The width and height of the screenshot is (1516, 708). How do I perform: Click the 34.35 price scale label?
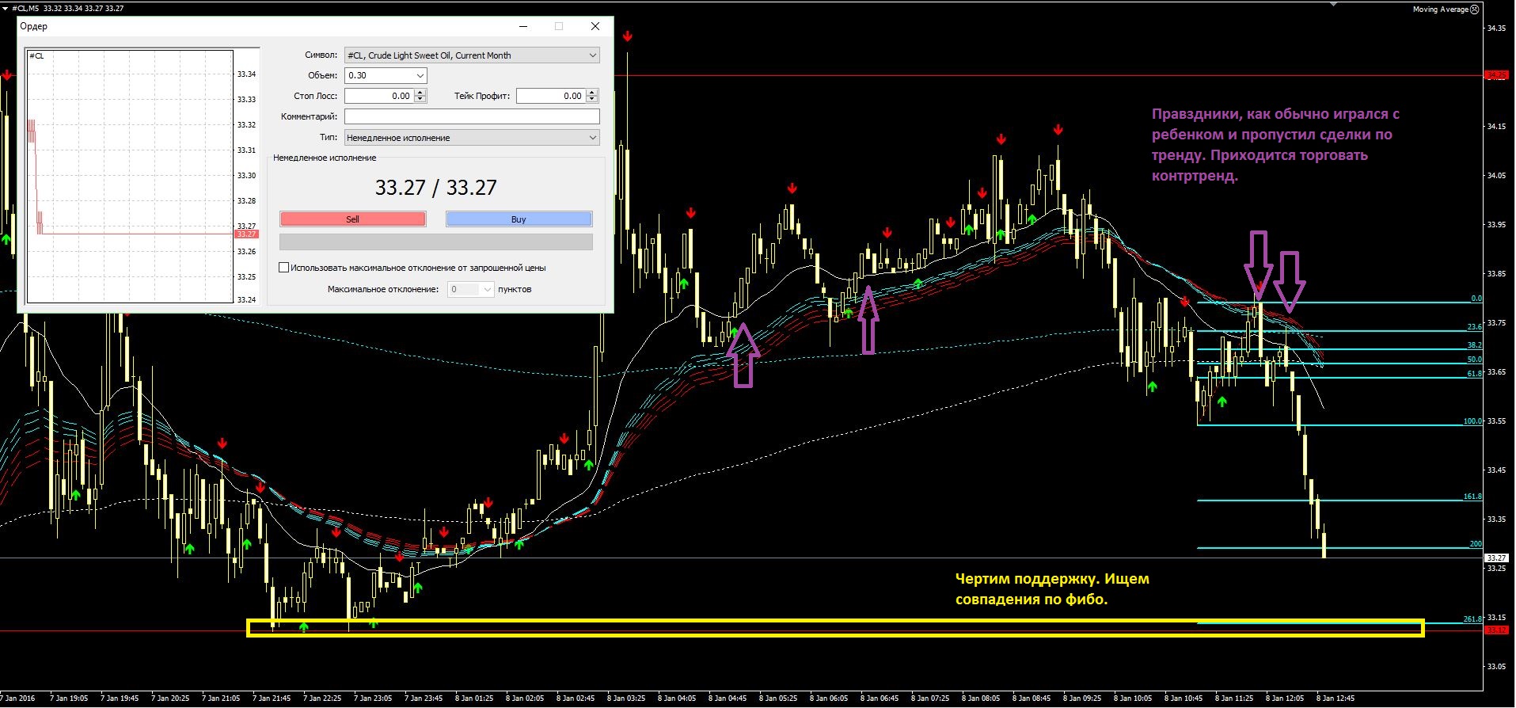pyautogui.click(x=1496, y=29)
